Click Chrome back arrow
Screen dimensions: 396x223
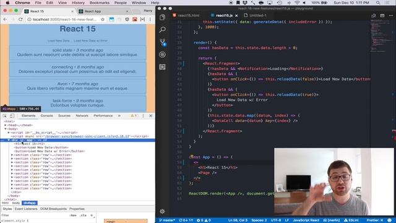click(6, 19)
